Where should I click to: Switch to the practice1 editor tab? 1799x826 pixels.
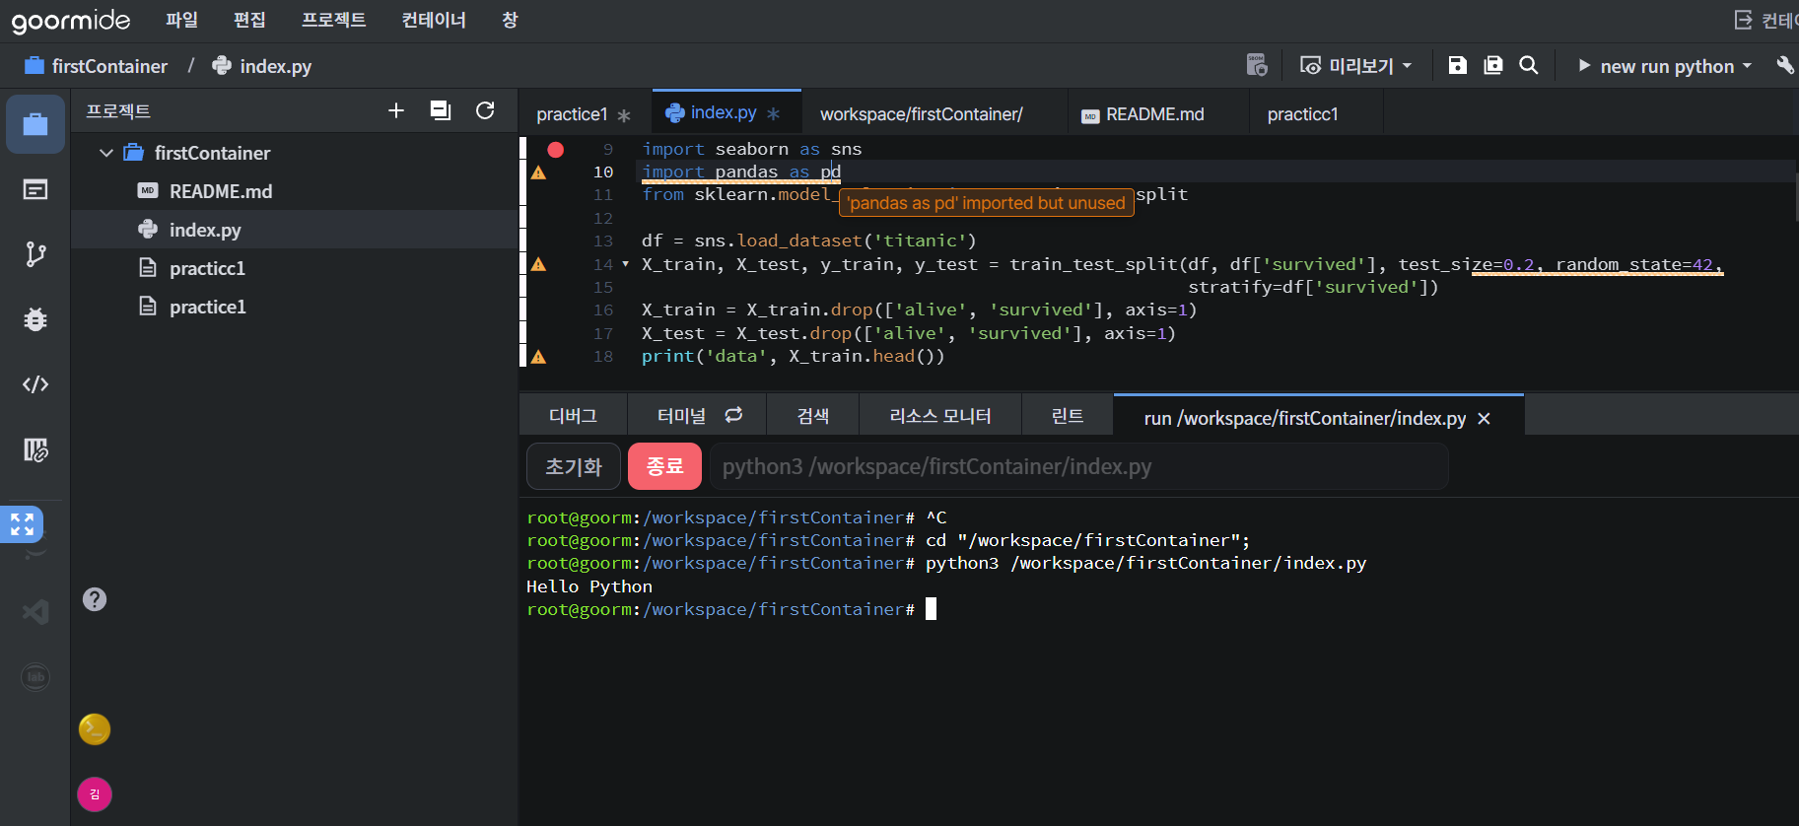click(585, 114)
